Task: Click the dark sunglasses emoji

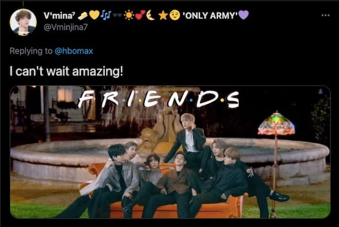Action: pyautogui.click(x=118, y=15)
